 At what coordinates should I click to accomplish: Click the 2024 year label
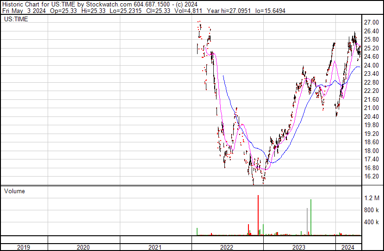coord(348,247)
